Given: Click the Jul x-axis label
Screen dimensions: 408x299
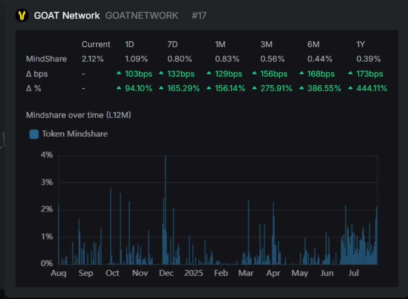Looking at the screenshot, I should point(354,273).
